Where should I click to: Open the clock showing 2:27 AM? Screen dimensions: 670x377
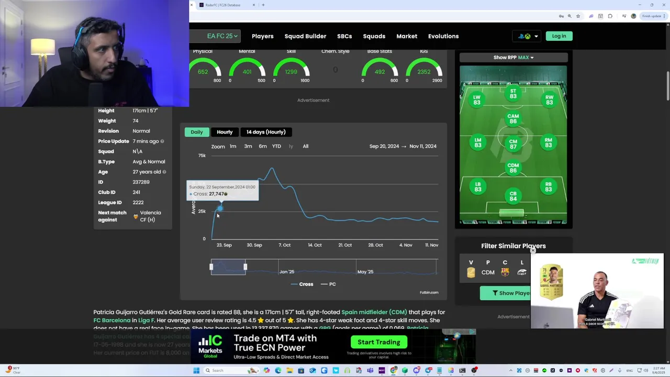click(x=658, y=370)
